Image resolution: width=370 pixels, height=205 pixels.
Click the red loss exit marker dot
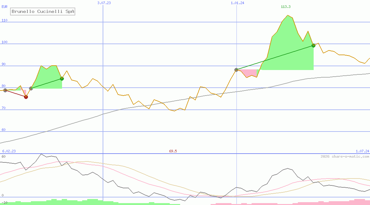[x=26, y=97]
